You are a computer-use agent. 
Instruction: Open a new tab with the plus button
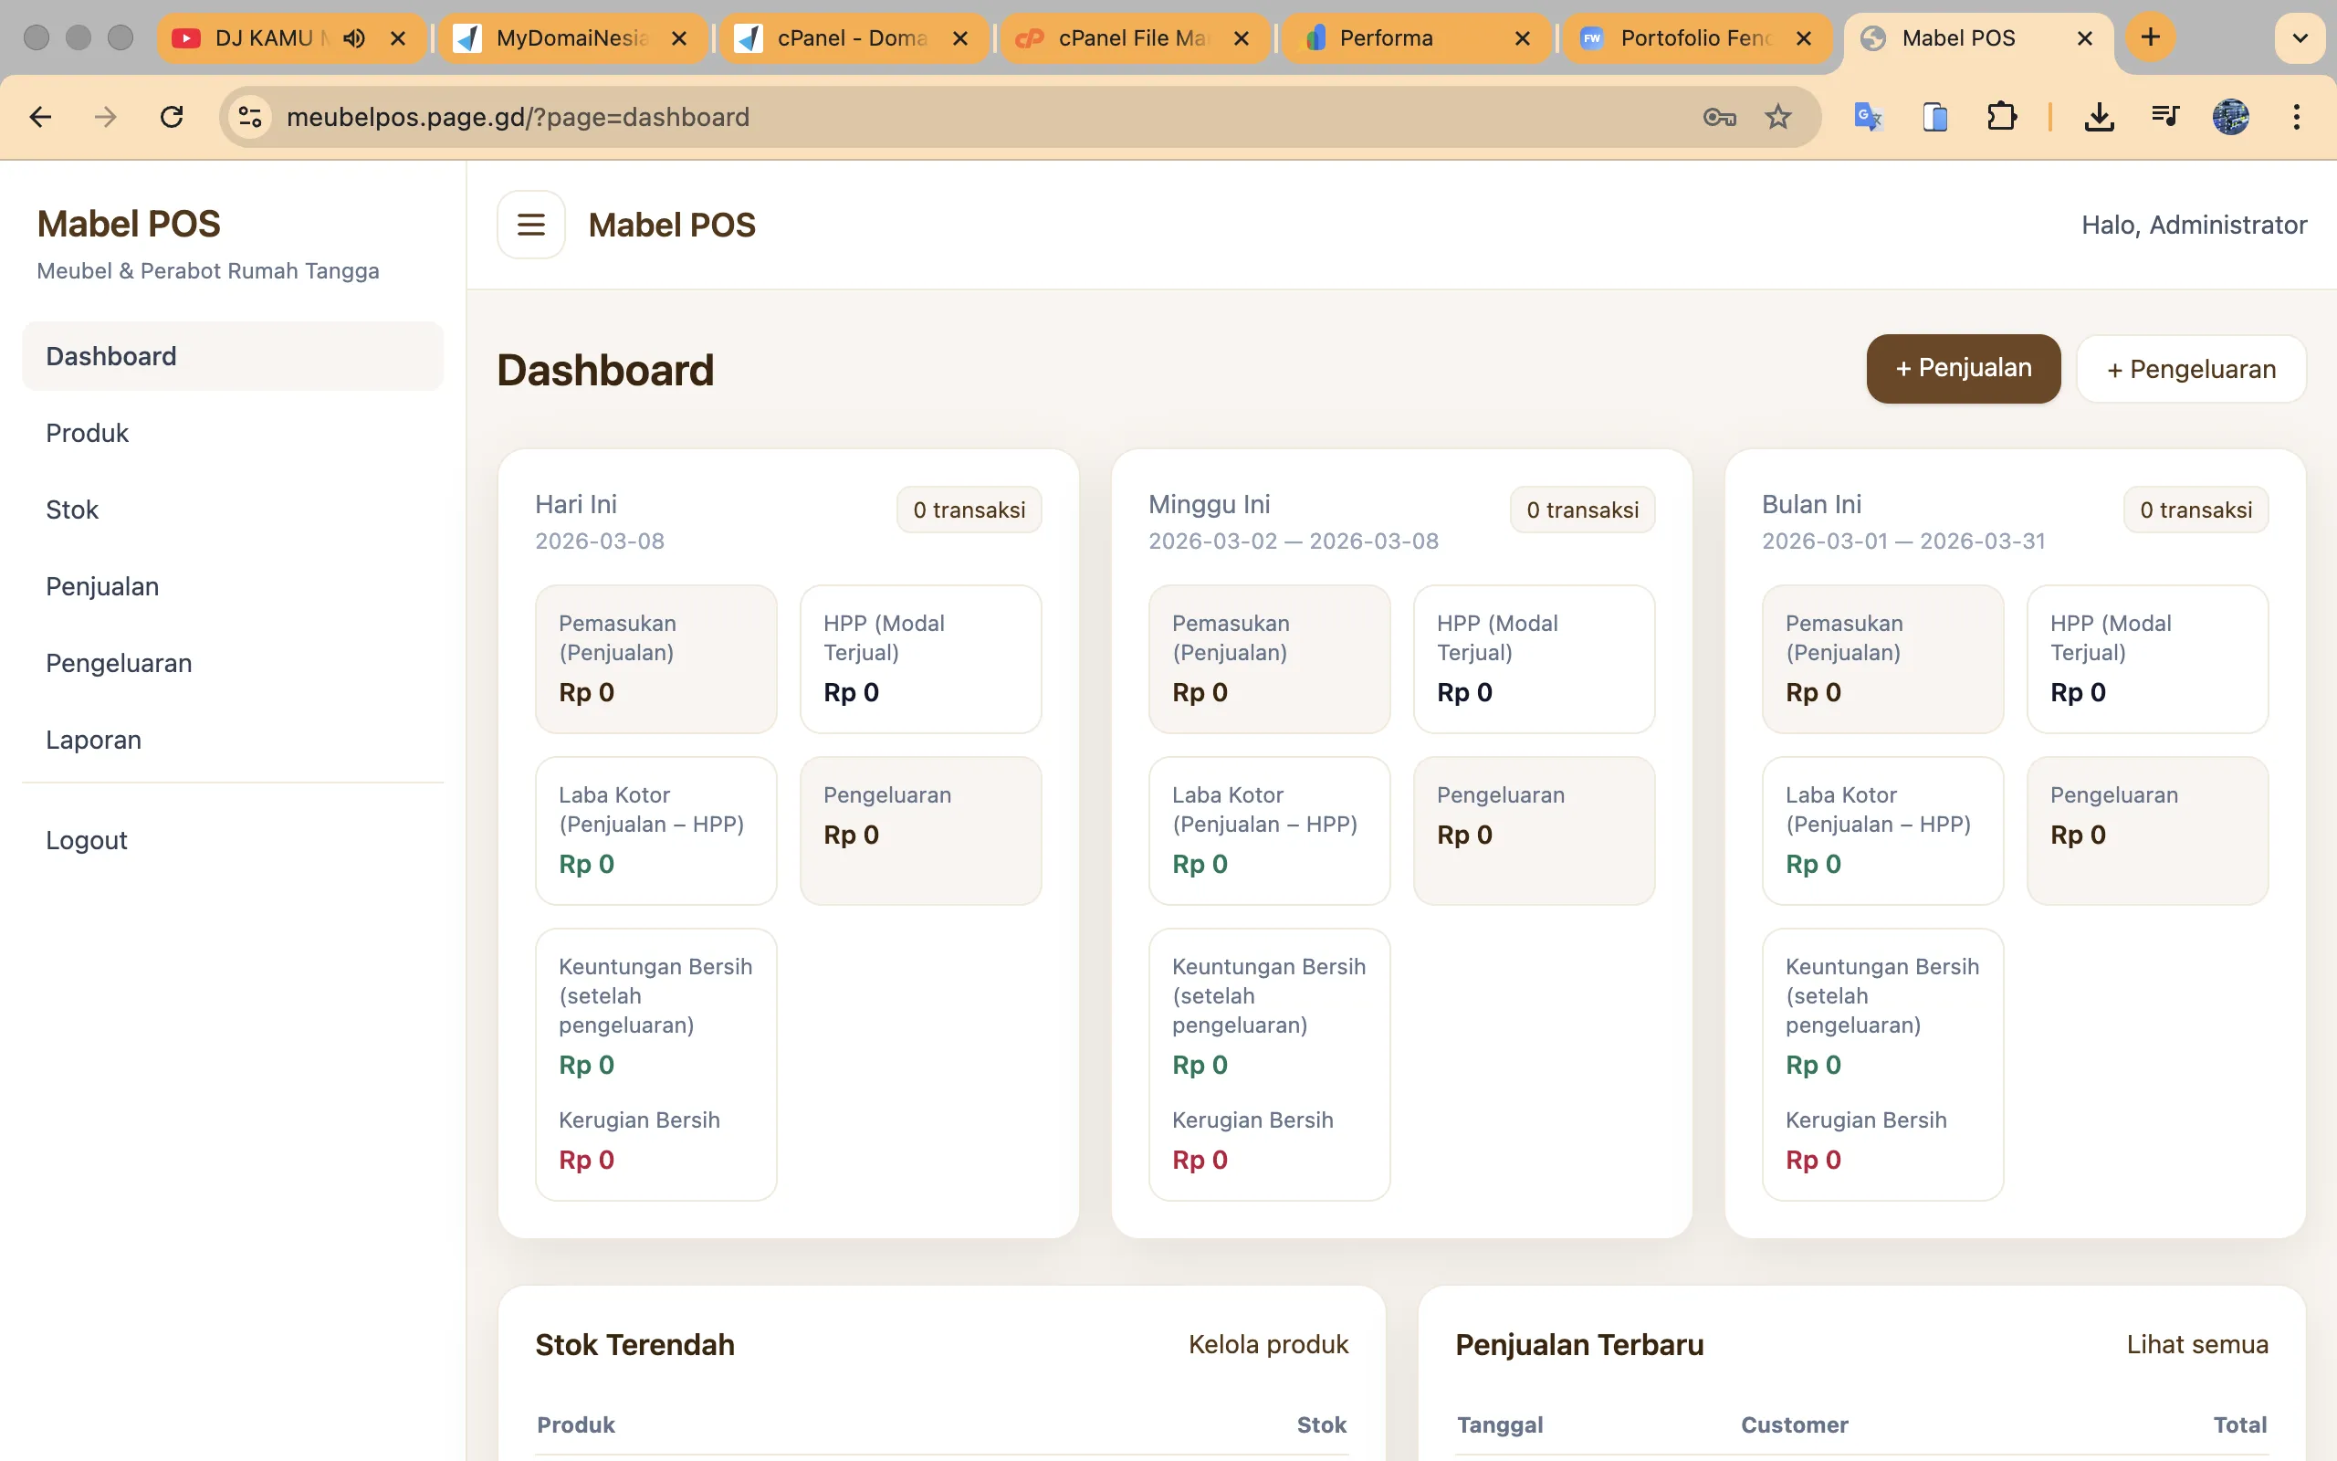(x=2151, y=37)
